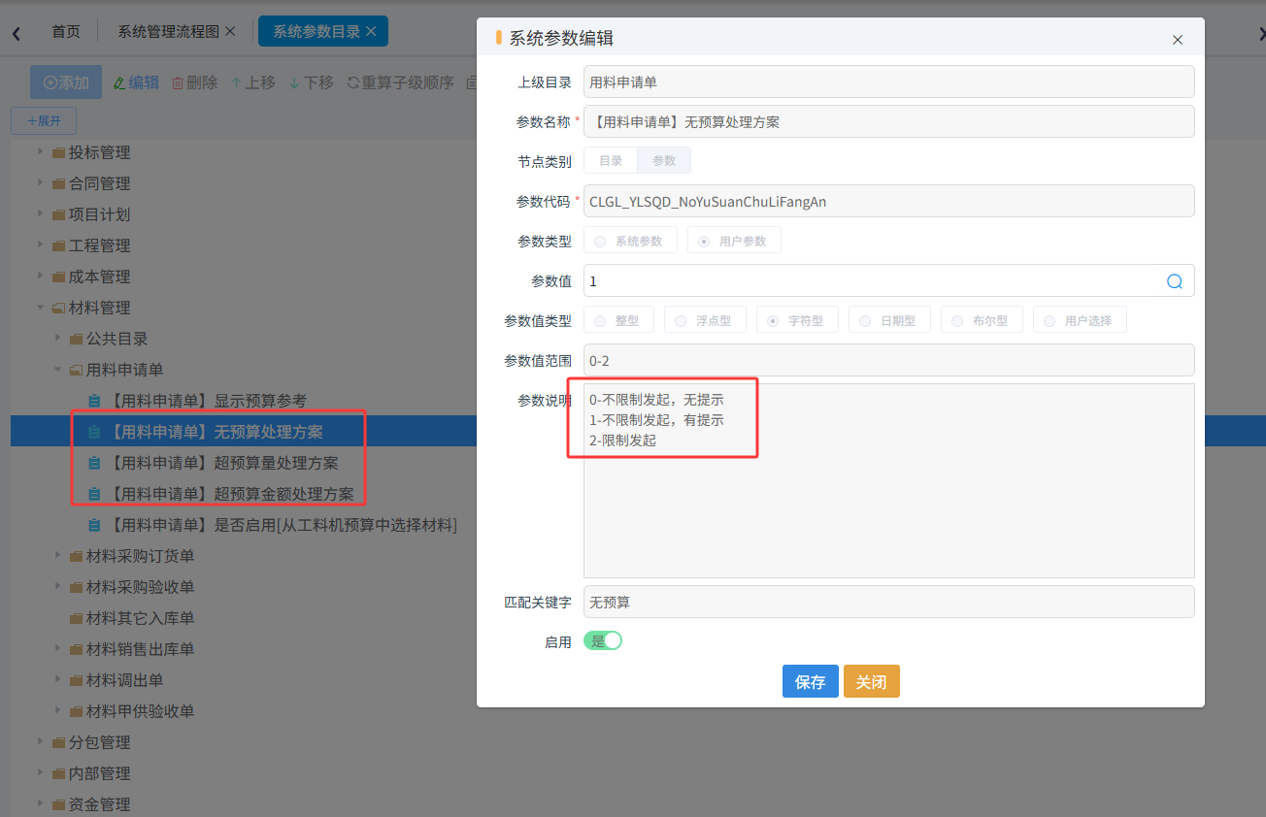Click the right tab-scroll arrow
Viewport: 1266px width, 817px height.
pyautogui.click(x=1261, y=34)
